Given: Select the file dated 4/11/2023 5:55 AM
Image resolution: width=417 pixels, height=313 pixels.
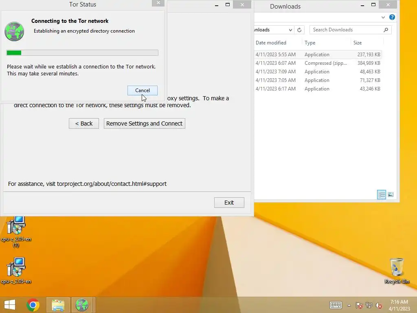Looking at the screenshot, I should tap(318, 55).
